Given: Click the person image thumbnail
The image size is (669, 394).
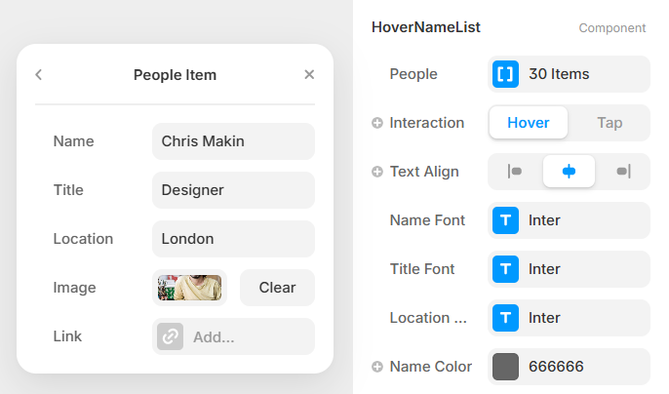Looking at the screenshot, I should (190, 288).
